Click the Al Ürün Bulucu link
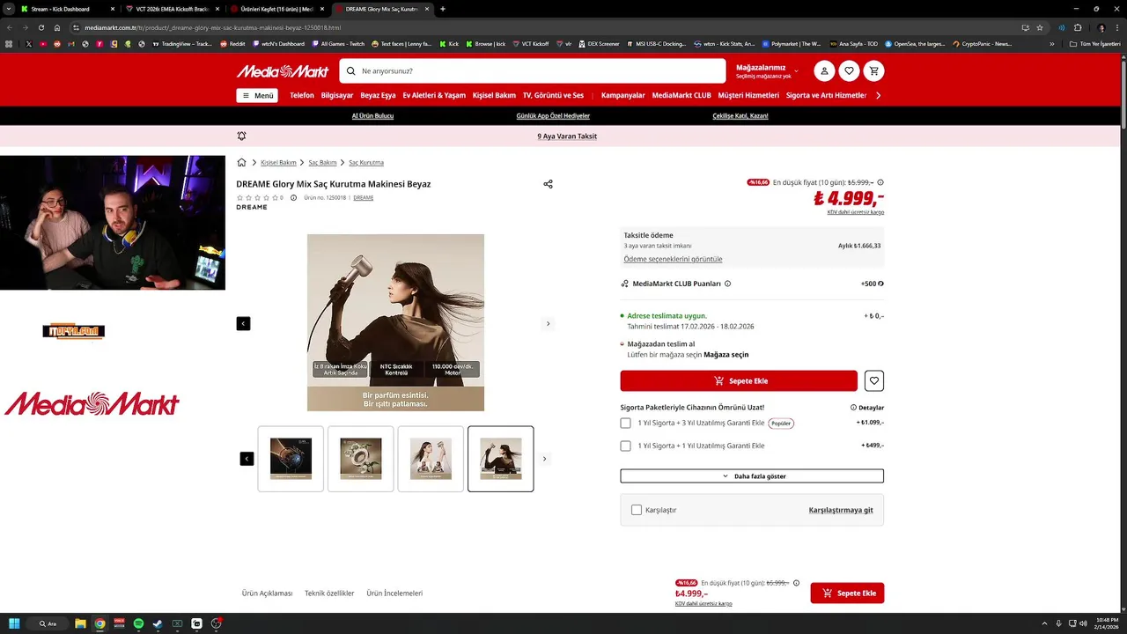The height and width of the screenshot is (634, 1127). 372,116
